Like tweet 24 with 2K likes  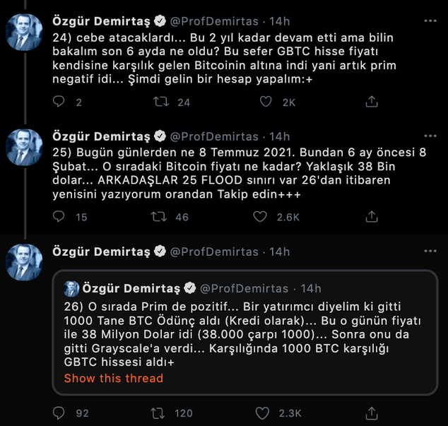point(266,102)
